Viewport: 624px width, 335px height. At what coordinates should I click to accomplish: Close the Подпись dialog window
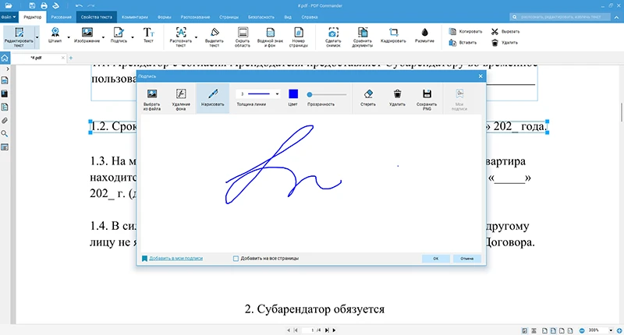pos(480,76)
